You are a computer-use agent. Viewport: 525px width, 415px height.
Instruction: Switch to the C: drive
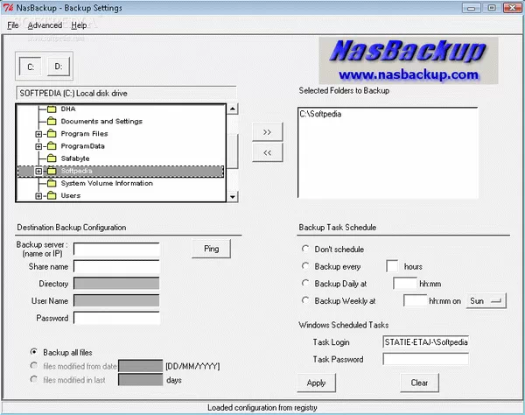click(x=31, y=67)
